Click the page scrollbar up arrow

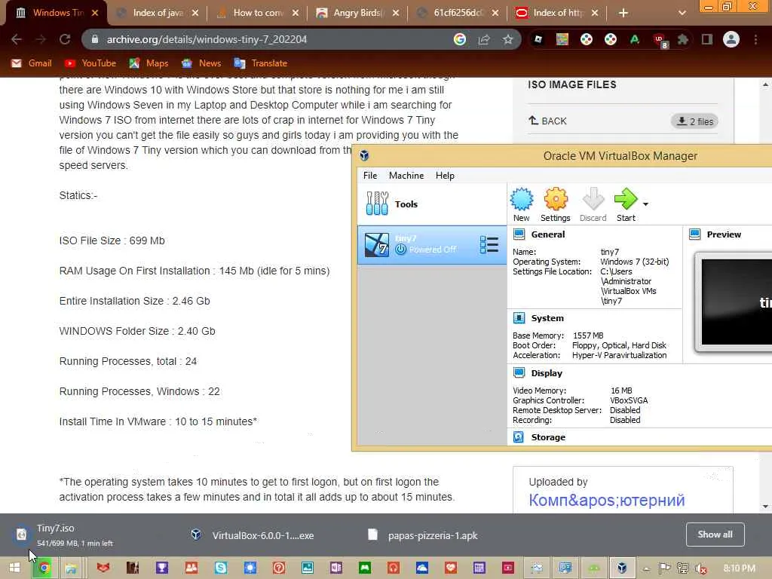point(765,84)
